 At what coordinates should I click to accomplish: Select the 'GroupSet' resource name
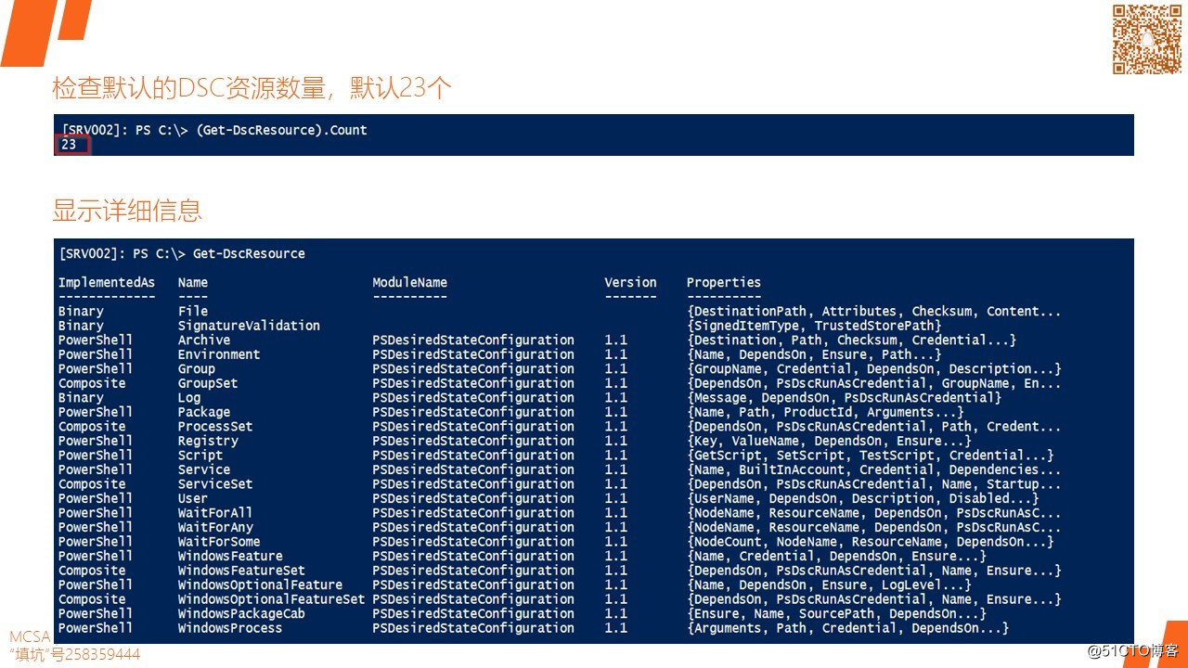click(208, 383)
